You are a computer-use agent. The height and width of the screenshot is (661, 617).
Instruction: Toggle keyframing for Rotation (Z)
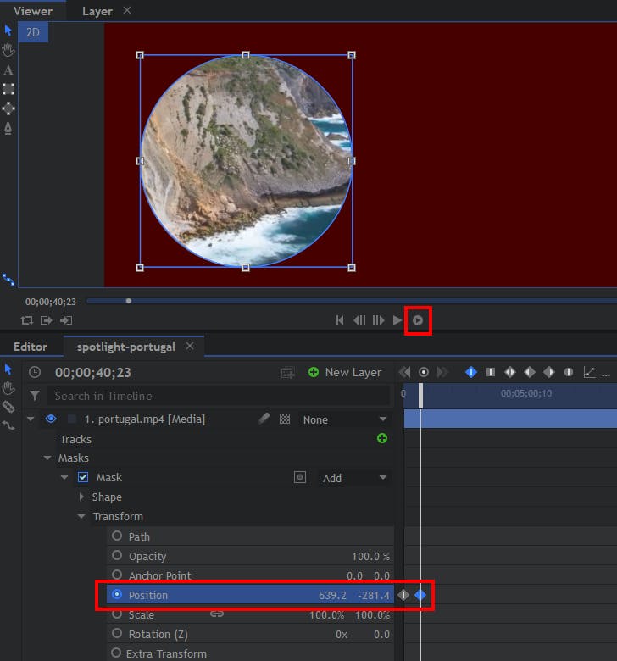pyautogui.click(x=117, y=633)
